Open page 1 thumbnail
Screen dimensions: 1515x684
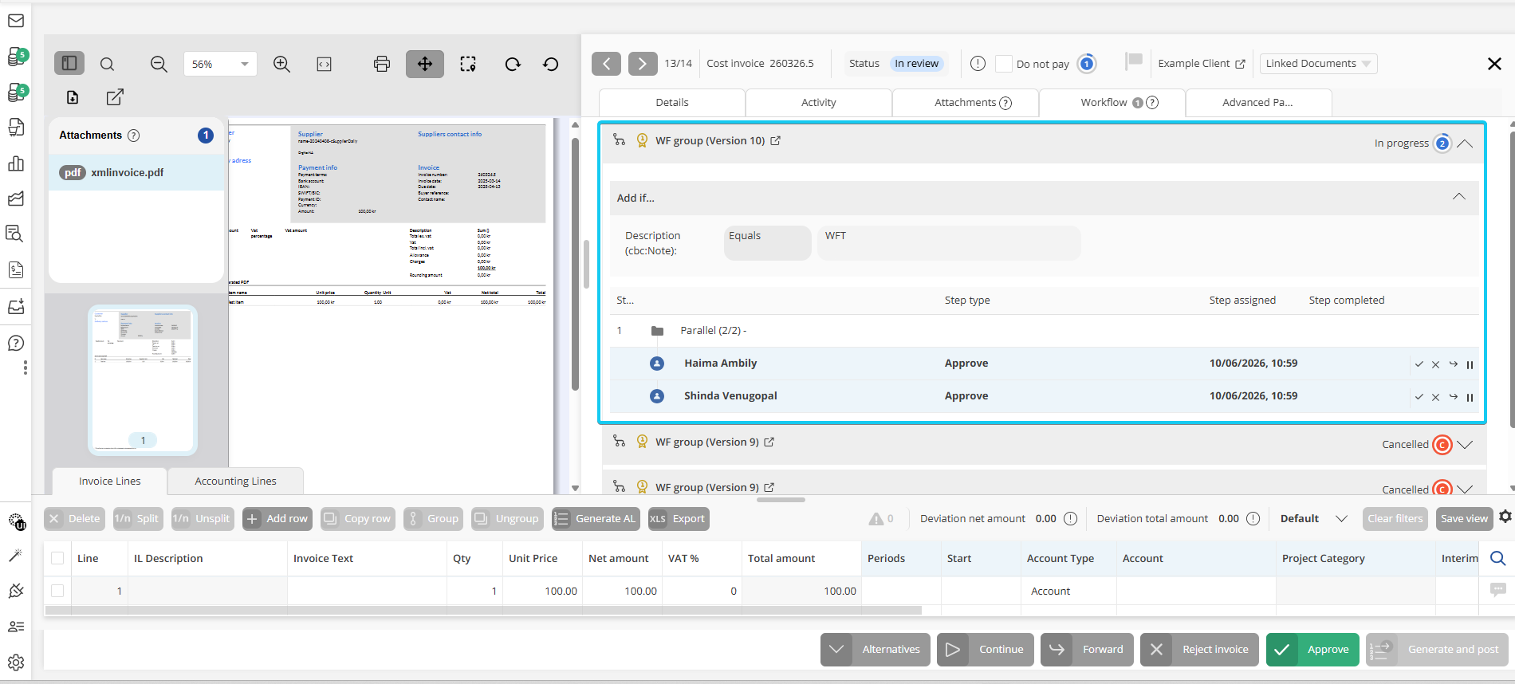click(x=143, y=380)
